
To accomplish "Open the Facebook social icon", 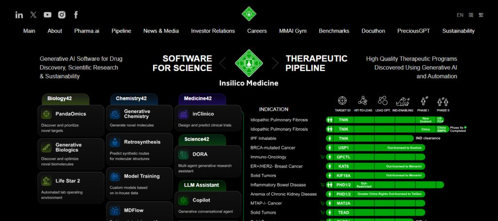I will (76, 15).
